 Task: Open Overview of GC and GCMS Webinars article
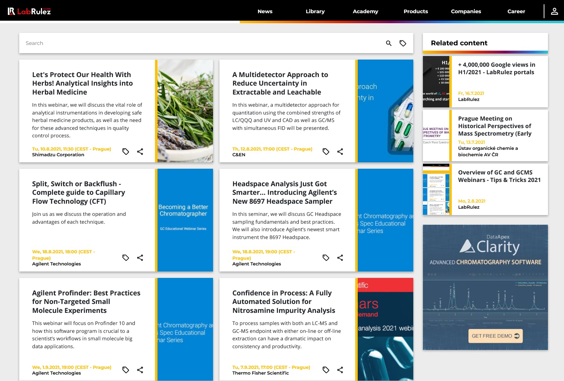pyautogui.click(x=499, y=176)
